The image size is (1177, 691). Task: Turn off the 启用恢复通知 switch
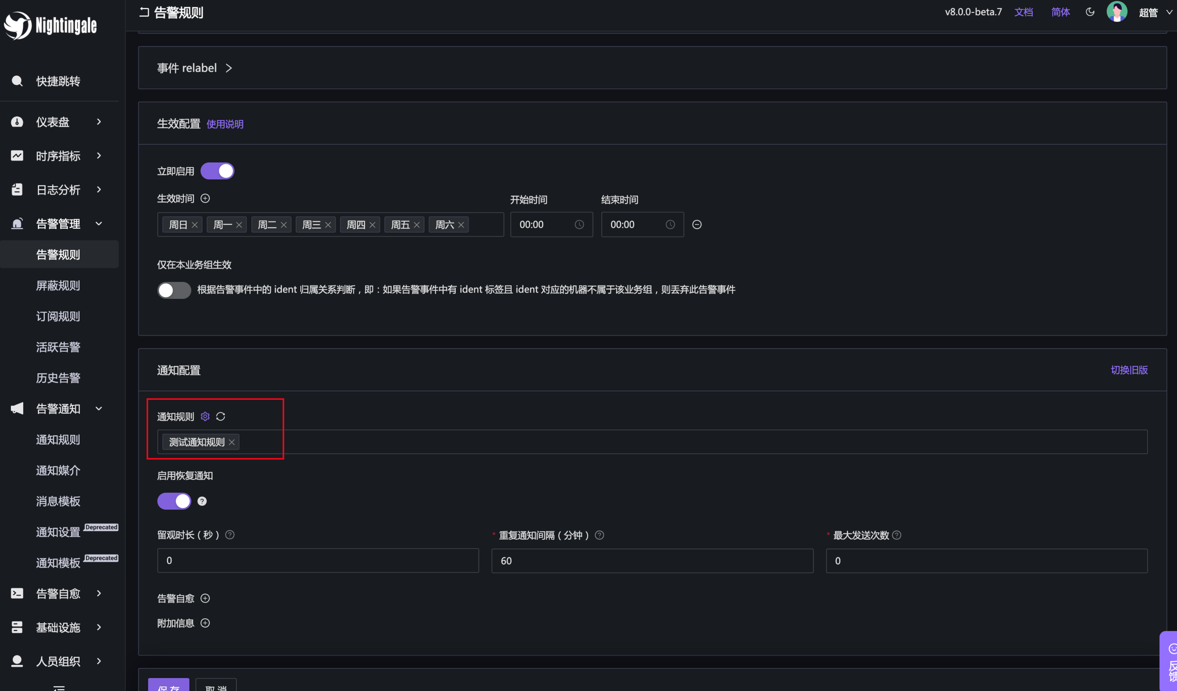174,501
